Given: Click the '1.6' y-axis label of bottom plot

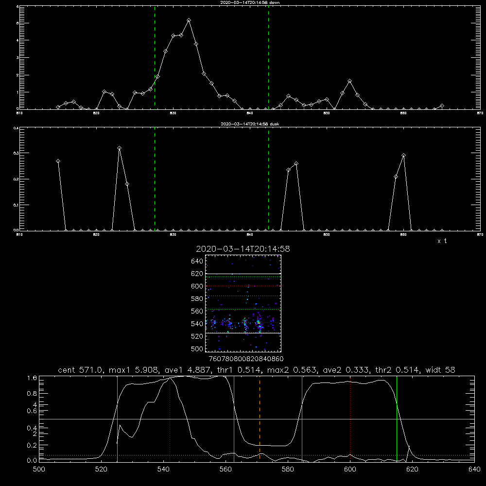Looking at the screenshot, I should click(x=32, y=378).
